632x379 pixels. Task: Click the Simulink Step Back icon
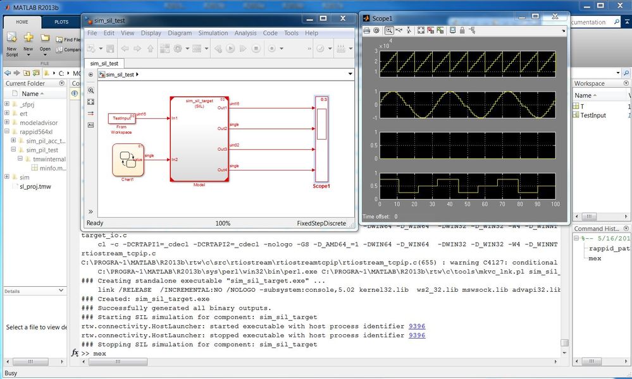218,49
